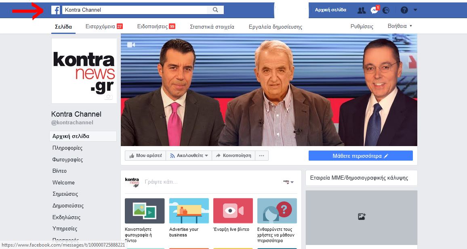
Task: Open the help question mark icon
Action: point(404,10)
